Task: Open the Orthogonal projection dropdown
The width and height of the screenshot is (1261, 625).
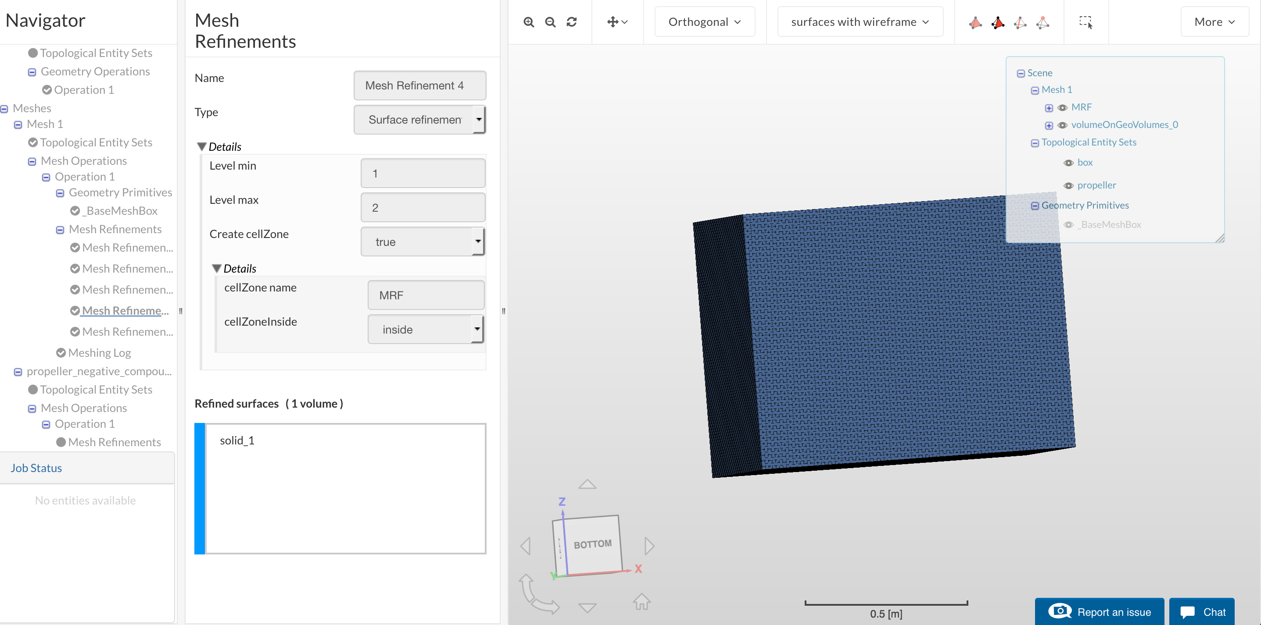Action: [x=704, y=22]
